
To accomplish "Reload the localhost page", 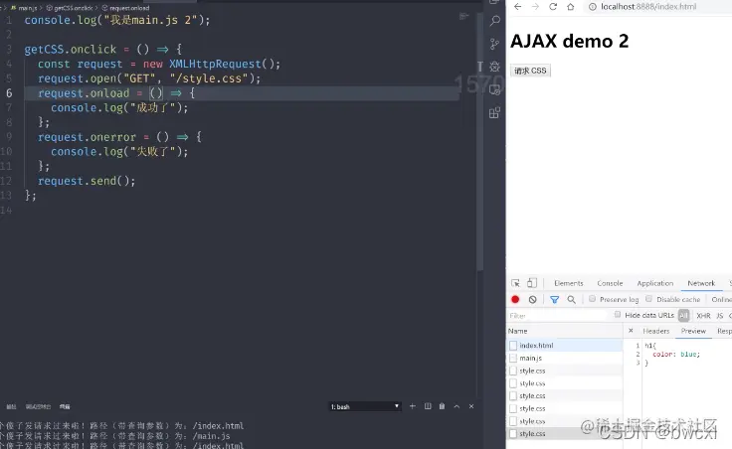I will tap(553, 7).
